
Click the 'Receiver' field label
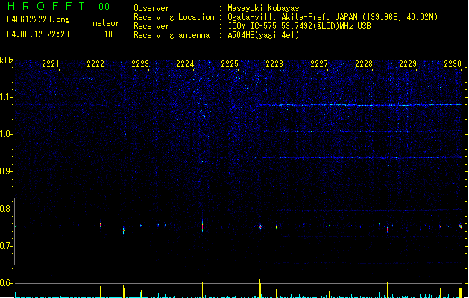pyautogui.click(x=151, y=26)
